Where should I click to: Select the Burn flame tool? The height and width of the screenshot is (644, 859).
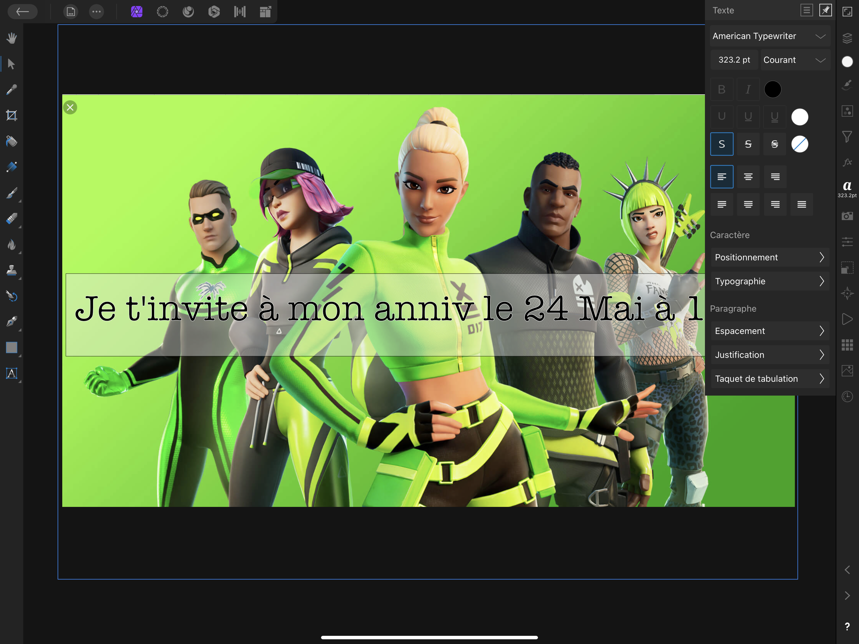(12, 244)
